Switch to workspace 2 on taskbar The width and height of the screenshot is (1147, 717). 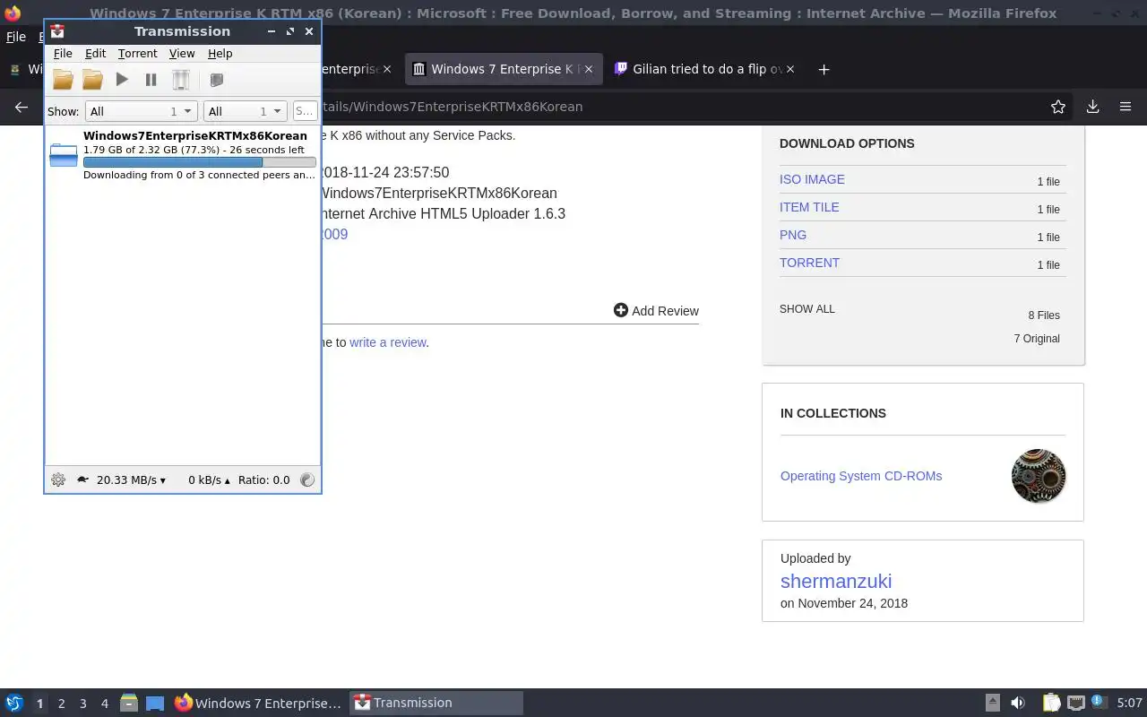[61, 704]
